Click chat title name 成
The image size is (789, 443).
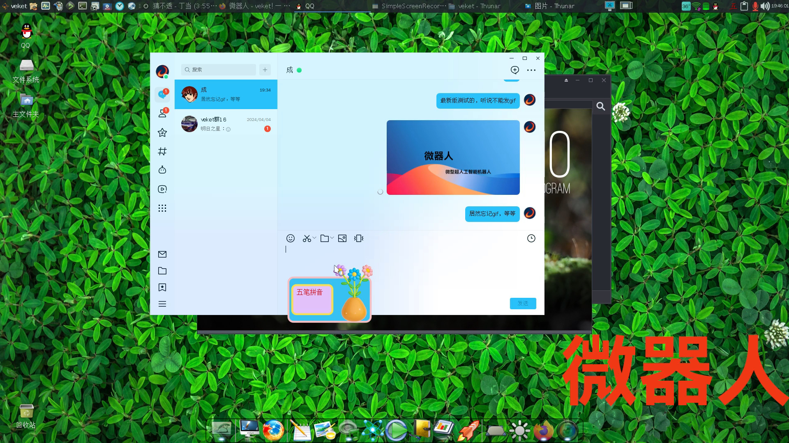click(290, 70)
